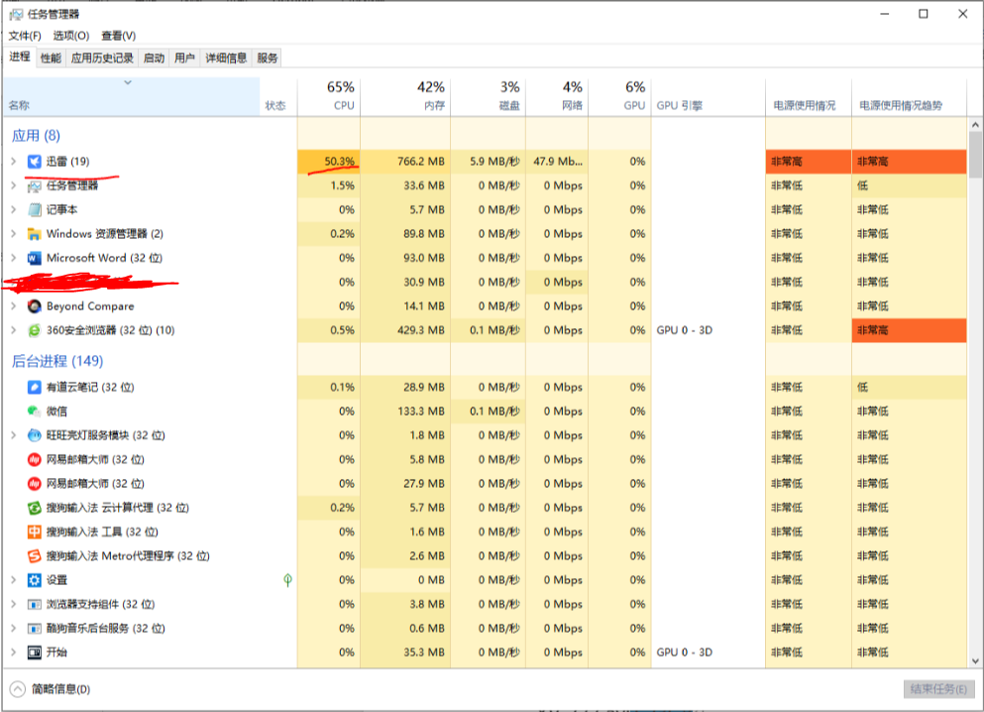Switch to the 性能 tab

(51, 59)
